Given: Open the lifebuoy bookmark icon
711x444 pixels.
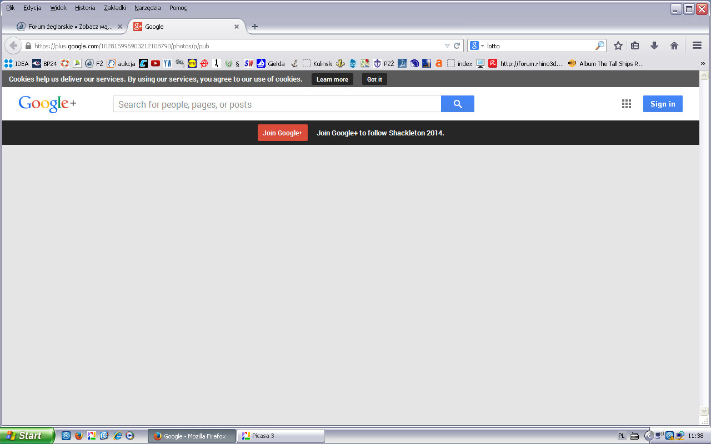Looking at the screenshot, I should pyautogui.click(x=65, y=63).
